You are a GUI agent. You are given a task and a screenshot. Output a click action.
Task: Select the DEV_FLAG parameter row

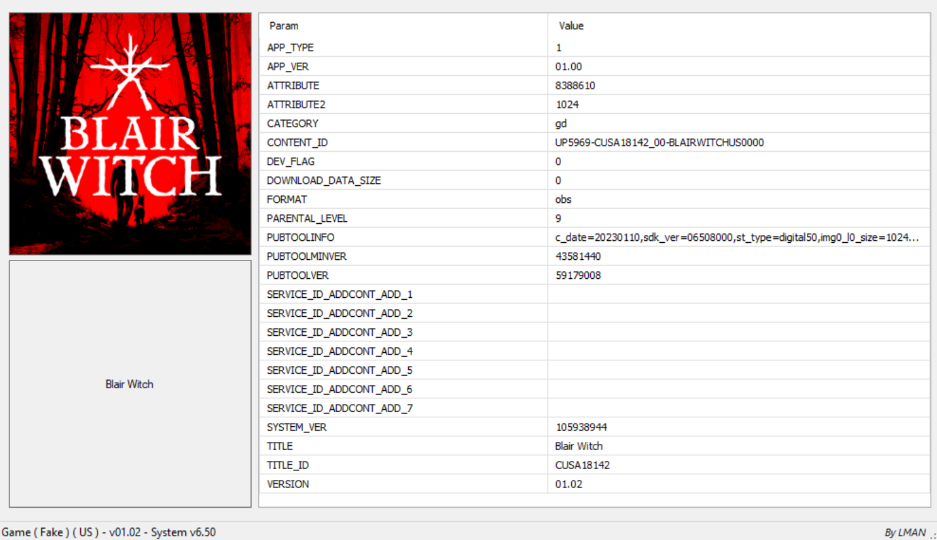point(595,161)
